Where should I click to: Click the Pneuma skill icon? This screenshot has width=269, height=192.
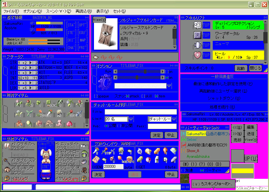point(197,45)
